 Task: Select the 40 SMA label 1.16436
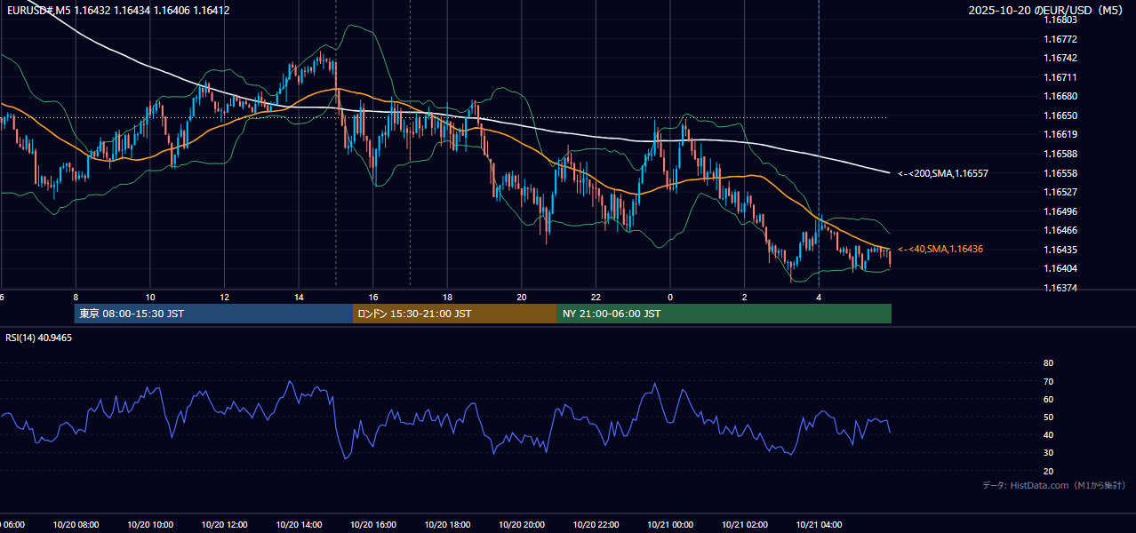pyautogui.click(x=940, y=249)
